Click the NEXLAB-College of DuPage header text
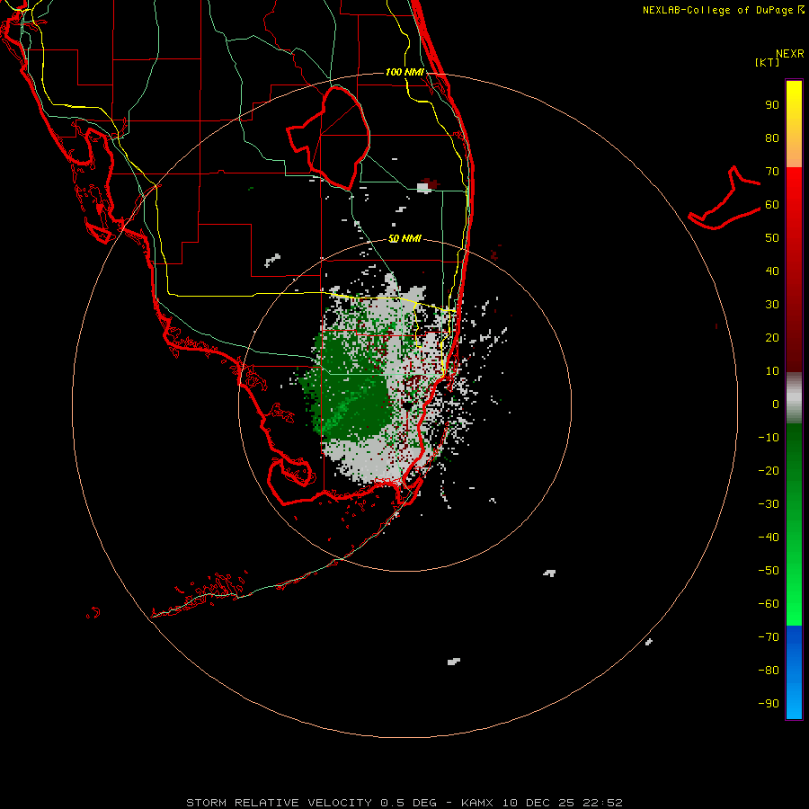 tap(723, 10)
